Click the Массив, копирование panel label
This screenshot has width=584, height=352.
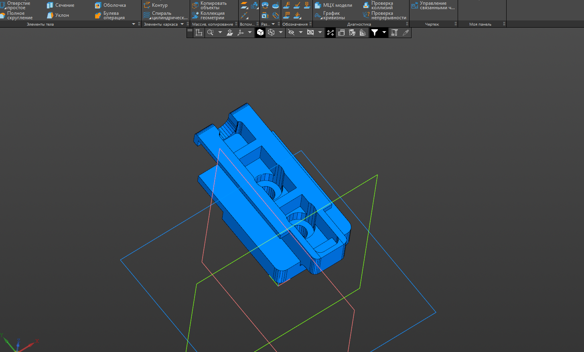click(x=213, y=24)
